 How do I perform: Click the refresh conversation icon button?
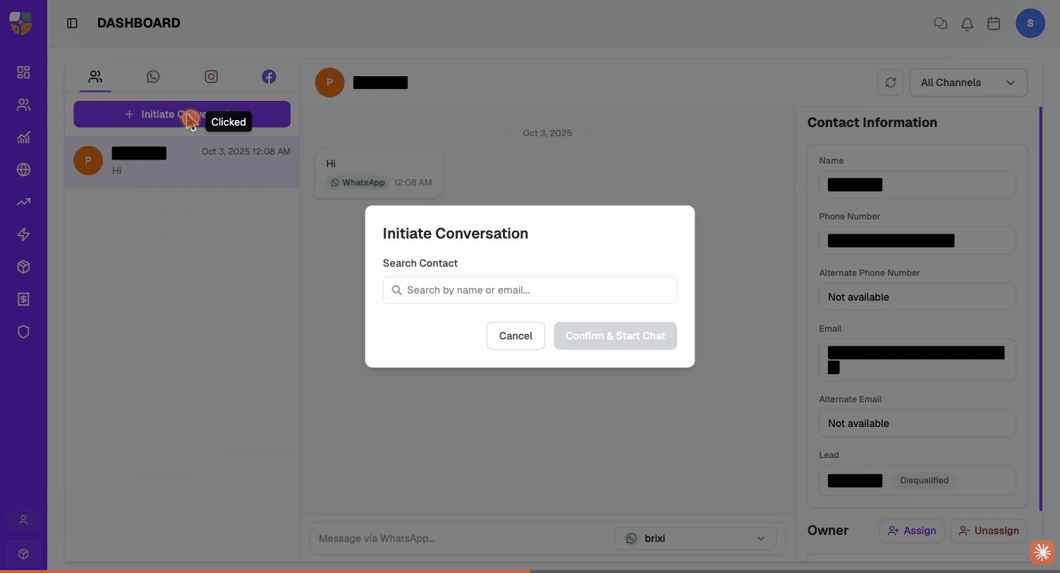[x=890, y=83]
